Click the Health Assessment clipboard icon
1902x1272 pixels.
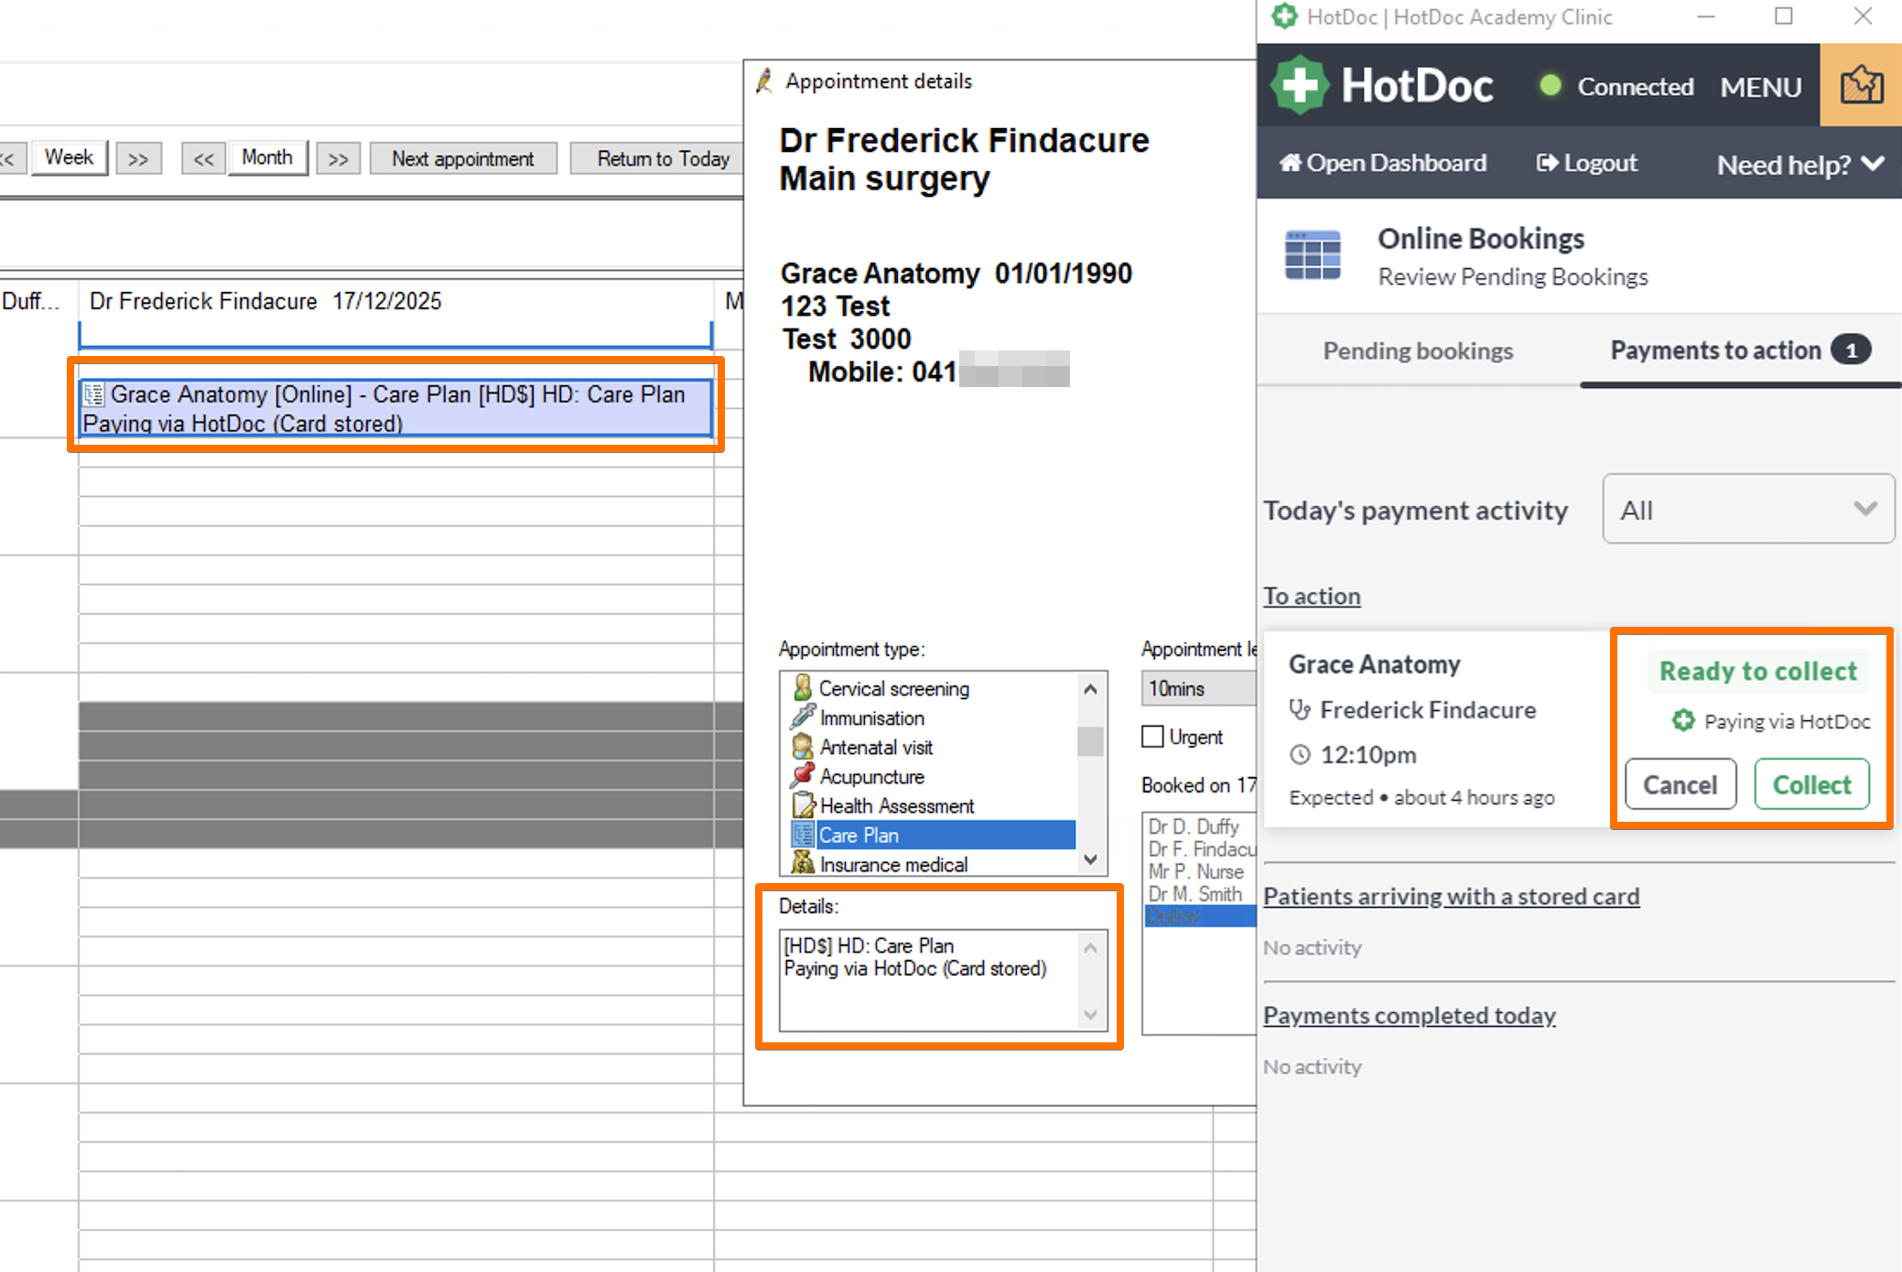click(803, 804)
